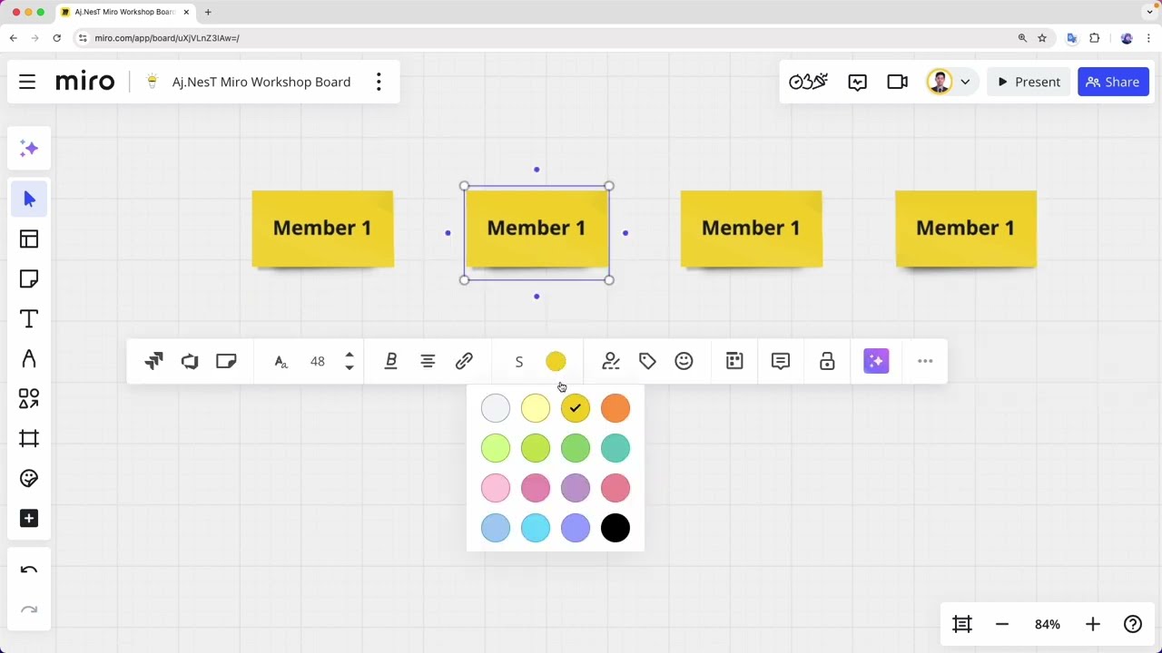Reload the page in browser
Viewport: 1162px width, 653px height.
pos(56,38)
